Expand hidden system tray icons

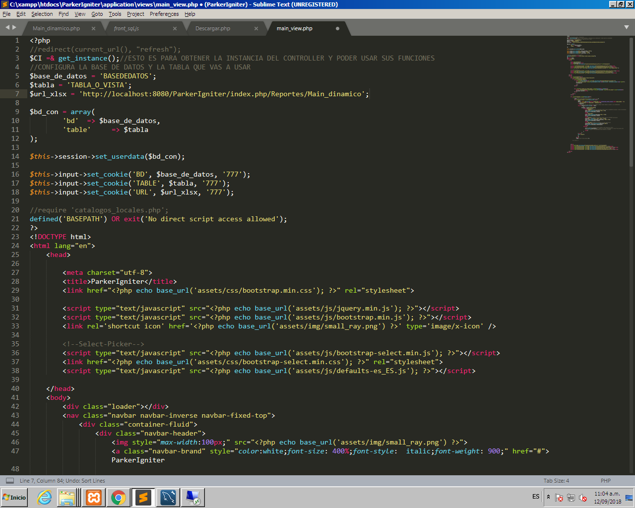point(548,497)
